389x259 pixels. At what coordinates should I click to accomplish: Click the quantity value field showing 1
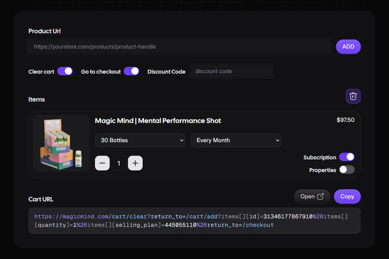click(x=119, y=163)
